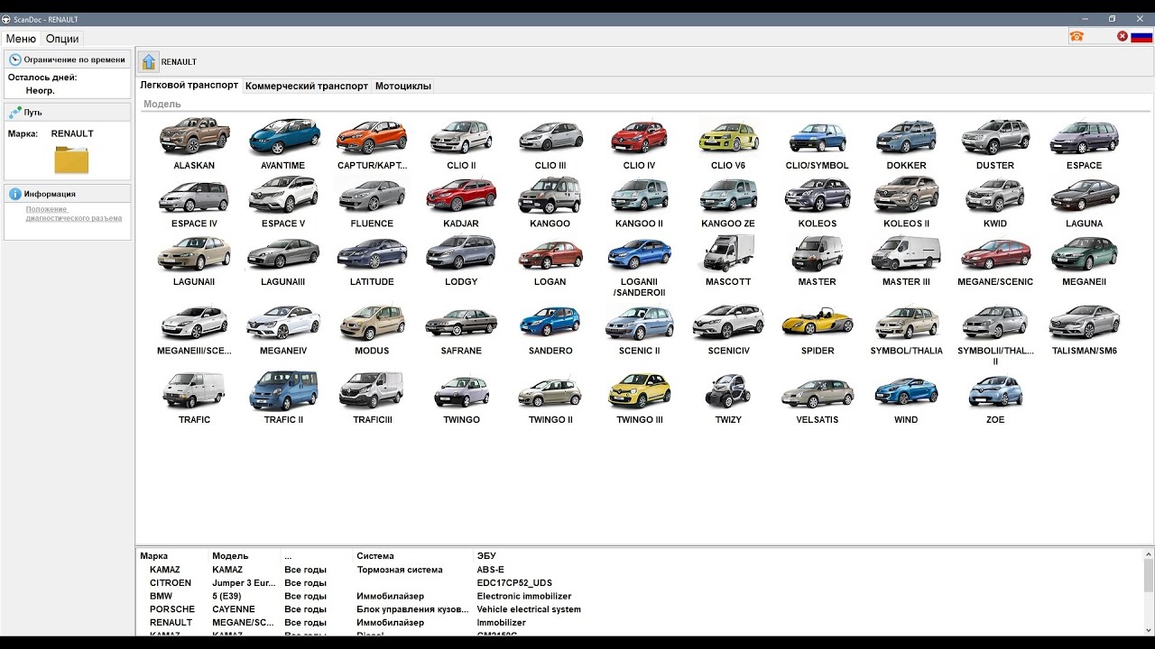Open the MEGANEIV model
The image size is (1155, 649).
pyautogui.click(x=283, y=322)
